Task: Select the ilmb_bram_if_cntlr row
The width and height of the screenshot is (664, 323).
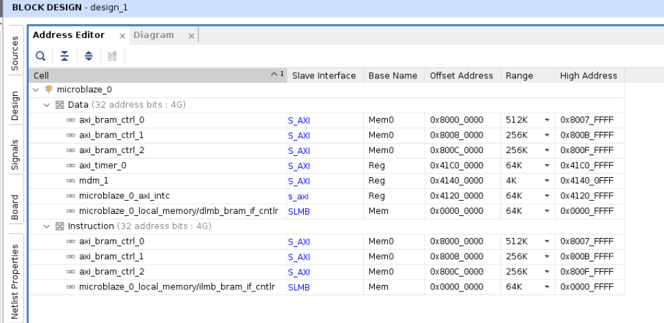Action: pyautogui.click(x=327, y=287)
